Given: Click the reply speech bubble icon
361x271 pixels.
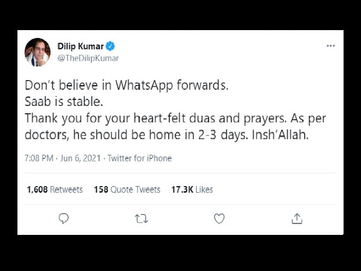Looking at the screenshot, I should click(64, 219).
